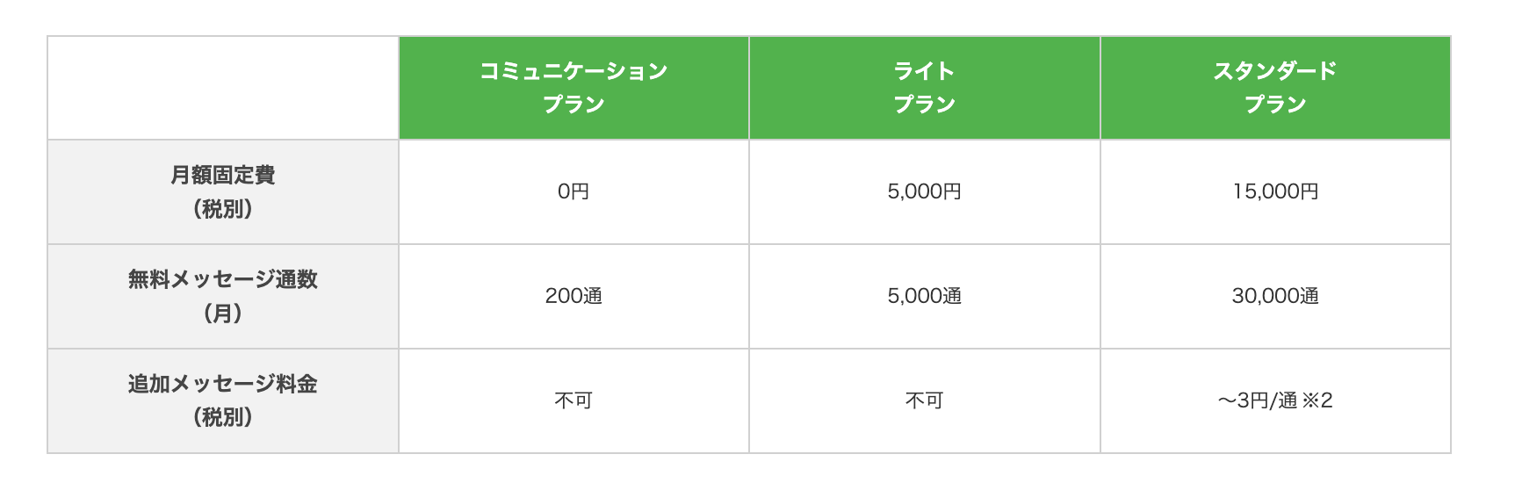Click the コミュニケーションプラン column header
Screen dimensions: 1515x483
click(x=574, y=87)
